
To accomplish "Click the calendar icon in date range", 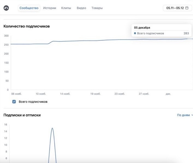I will point(187,8).
